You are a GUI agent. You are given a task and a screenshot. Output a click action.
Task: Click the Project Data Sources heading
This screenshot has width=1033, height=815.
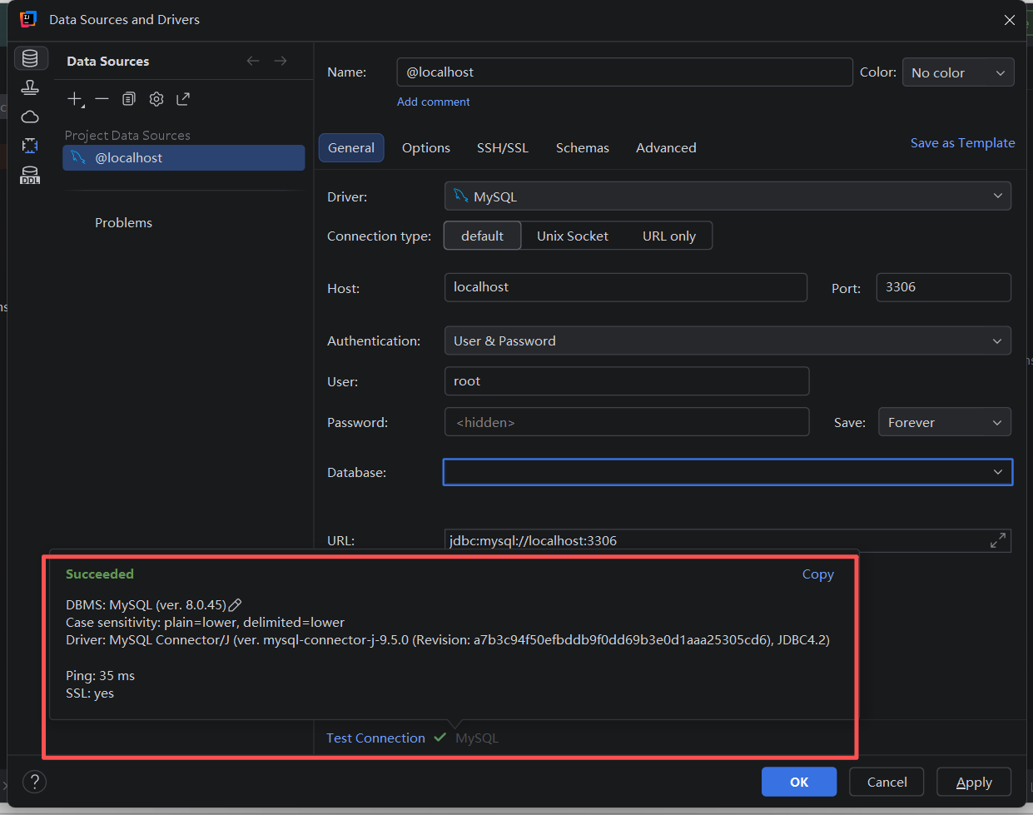[x=127, y=135]
